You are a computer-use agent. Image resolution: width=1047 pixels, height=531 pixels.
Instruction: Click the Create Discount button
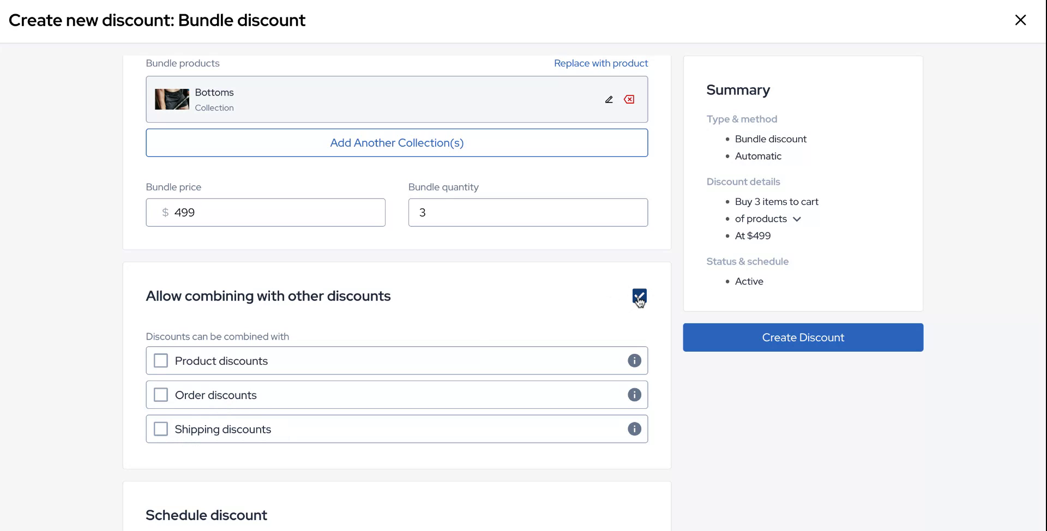(803, 337)
